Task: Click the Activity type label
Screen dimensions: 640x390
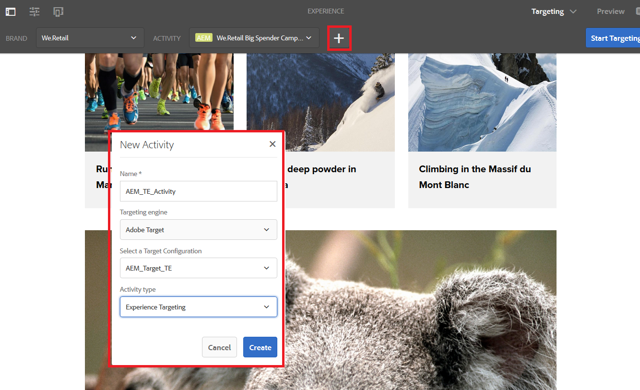Action: pyautogui.click(x=138, y=289)
